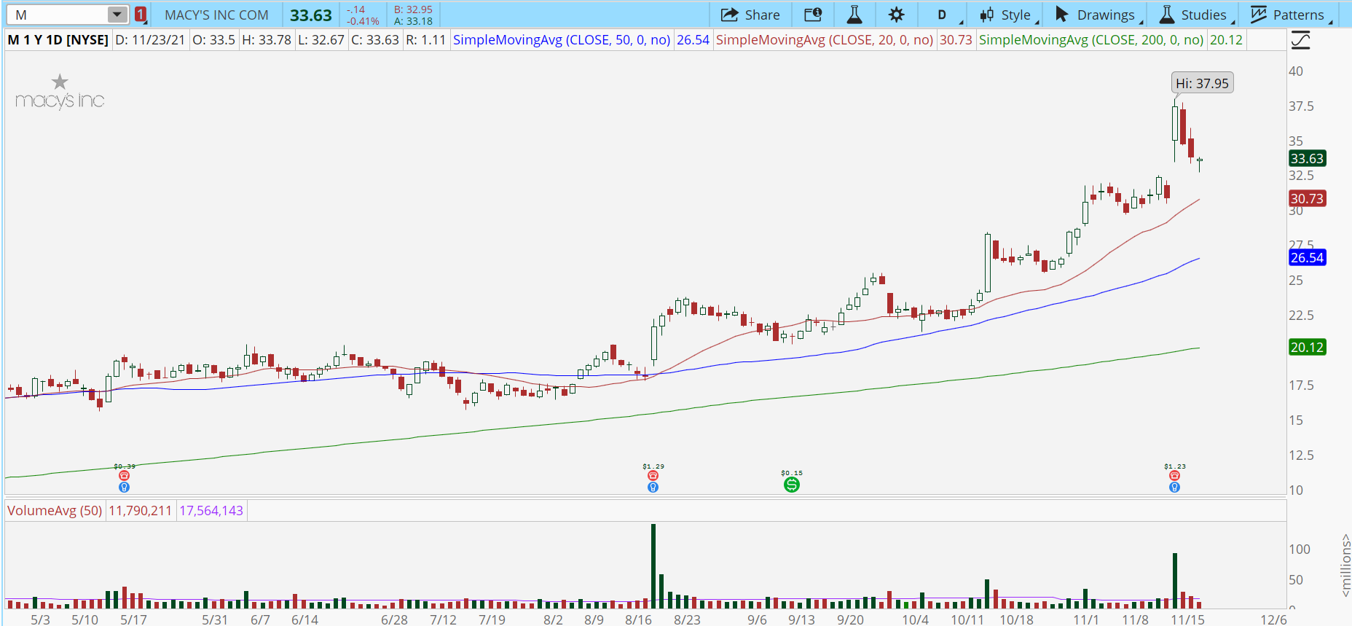Click the volume value 11,790,211

point(141,511)
